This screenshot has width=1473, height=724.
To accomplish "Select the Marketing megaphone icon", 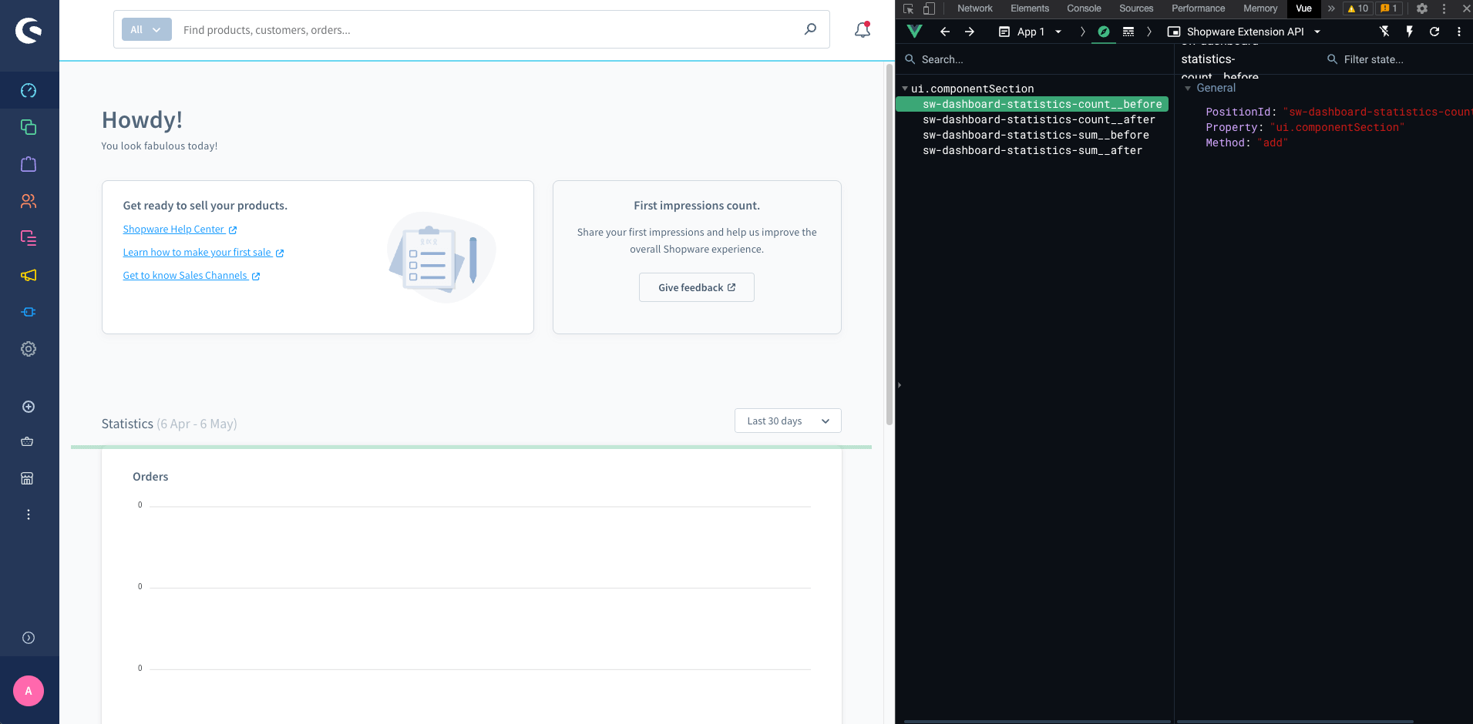I will point(29,275).
